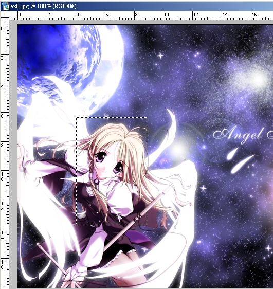Screen dimensions: 273x289
Task: Click inside the rectangular marquee selection on the girl's face
Action: (112, 171)
